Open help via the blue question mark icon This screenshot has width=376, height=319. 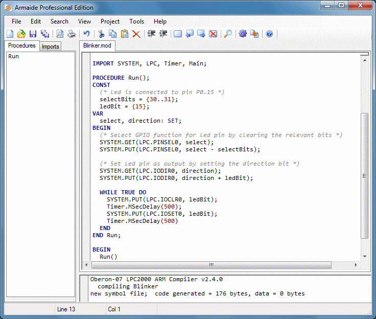269,34
